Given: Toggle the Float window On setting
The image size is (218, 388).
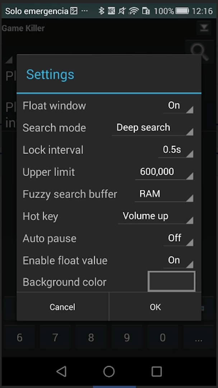Looking at the screenshot, I should click(178, 106).
